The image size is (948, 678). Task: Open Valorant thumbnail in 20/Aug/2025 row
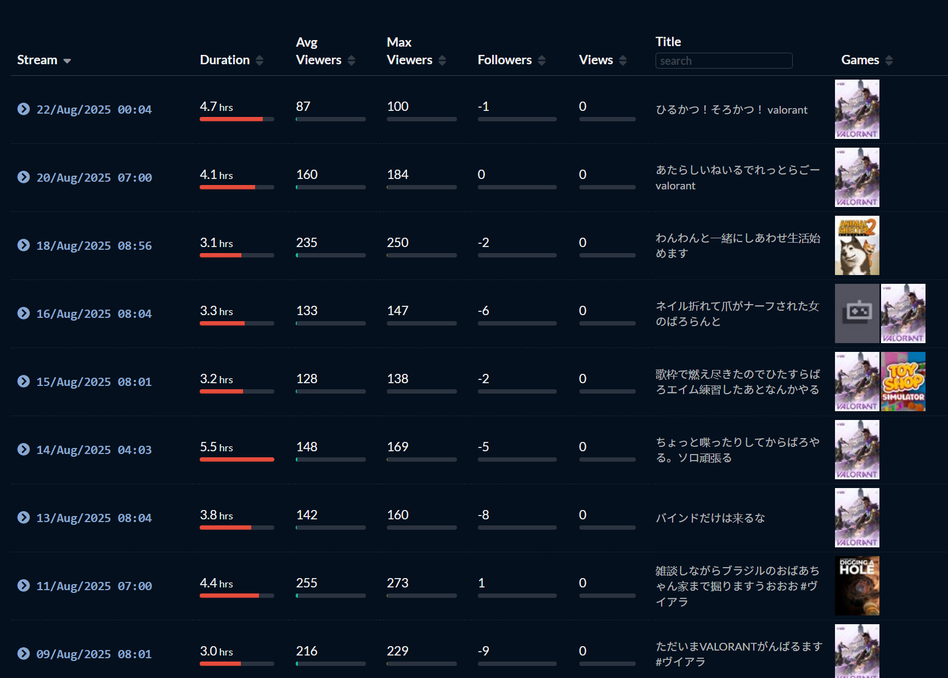click(x=857, y=177)
